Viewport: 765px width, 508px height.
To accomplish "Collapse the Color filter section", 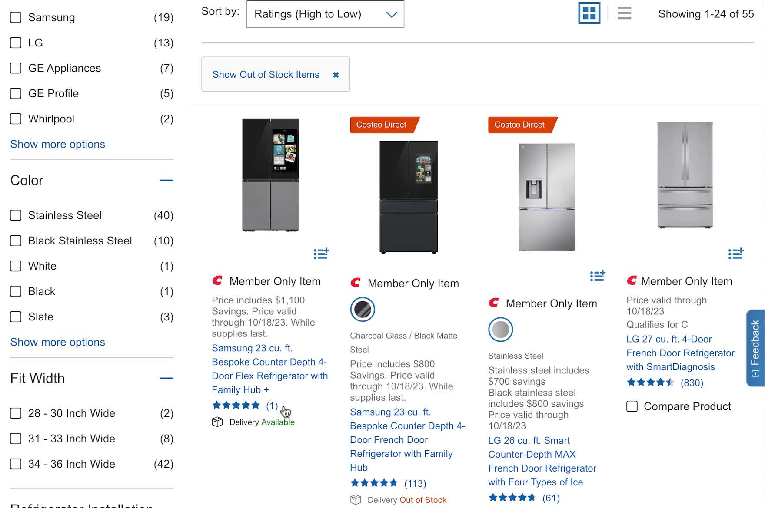I will pyautogui.click(x=166, y=180).
